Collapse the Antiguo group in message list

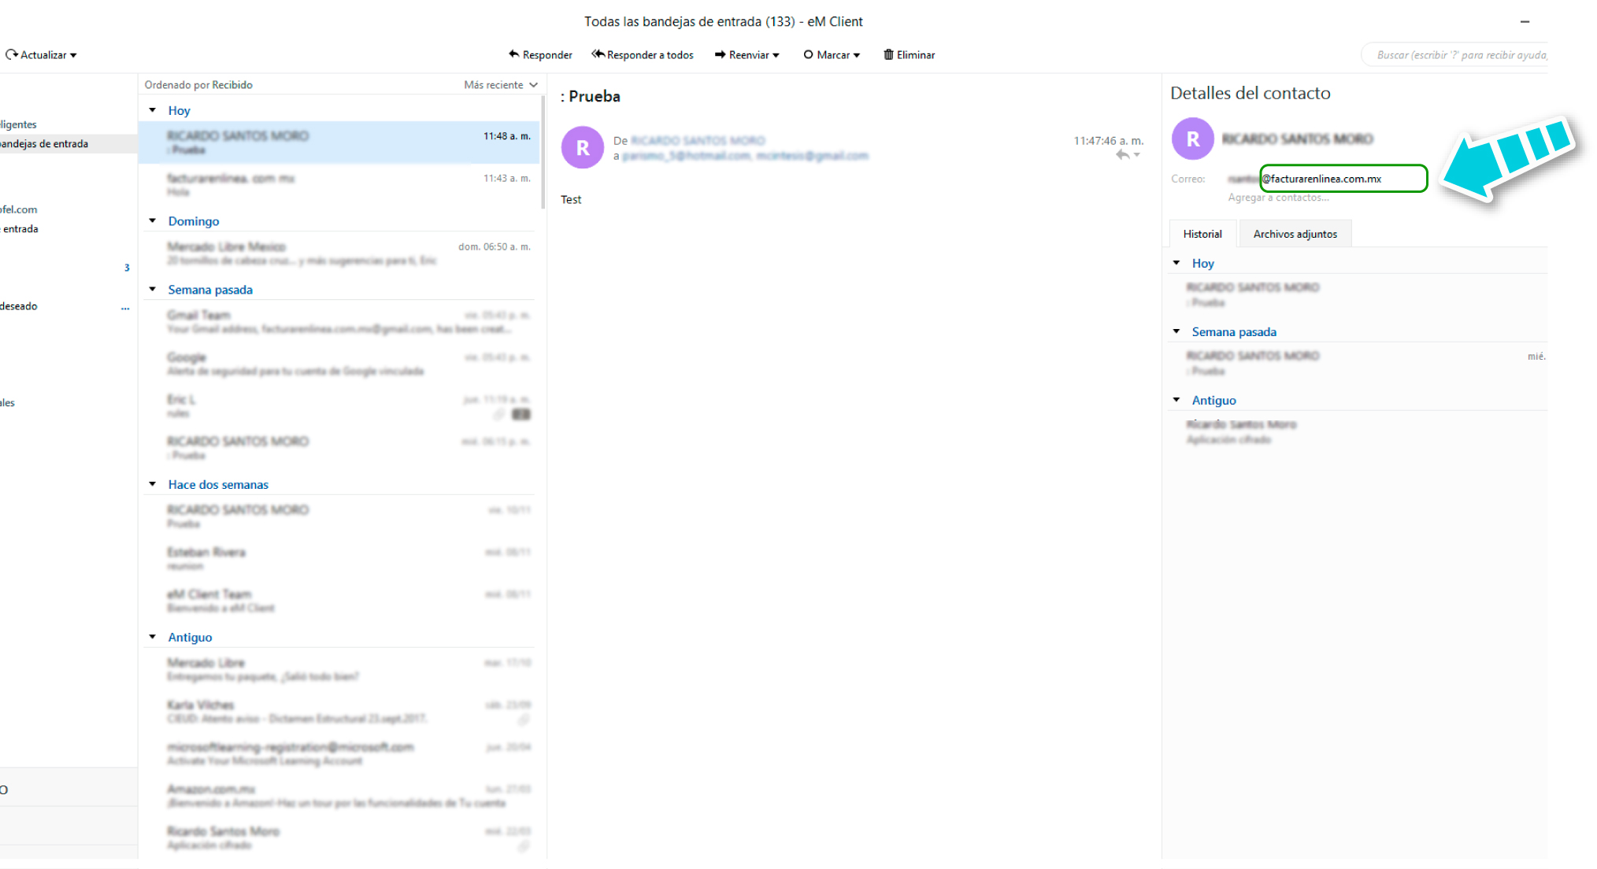pyautogui.click(x=152, y=636)
